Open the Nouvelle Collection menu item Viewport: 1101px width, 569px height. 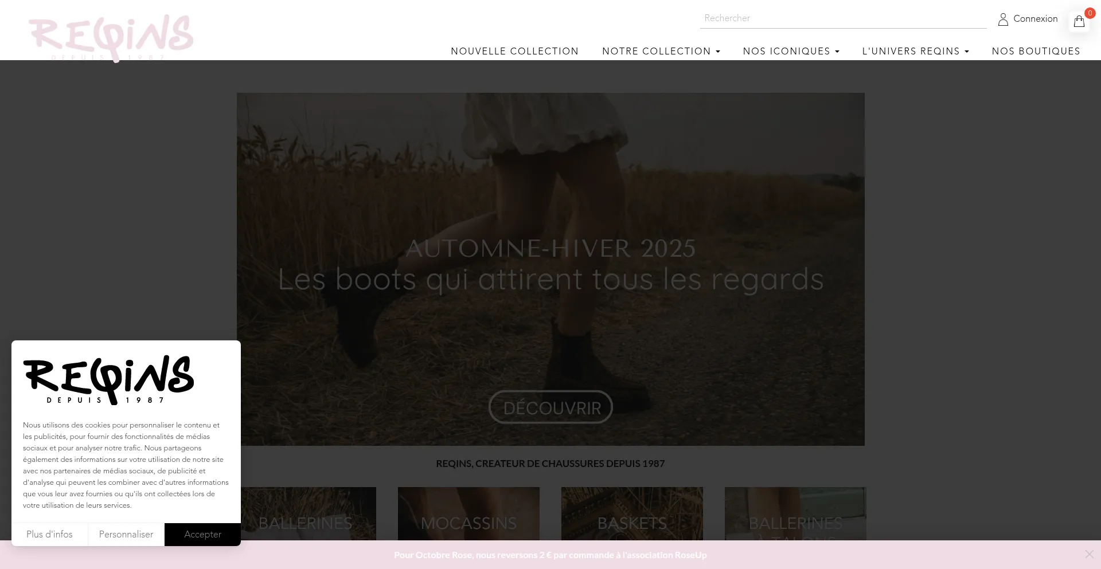tap(514, 52)
